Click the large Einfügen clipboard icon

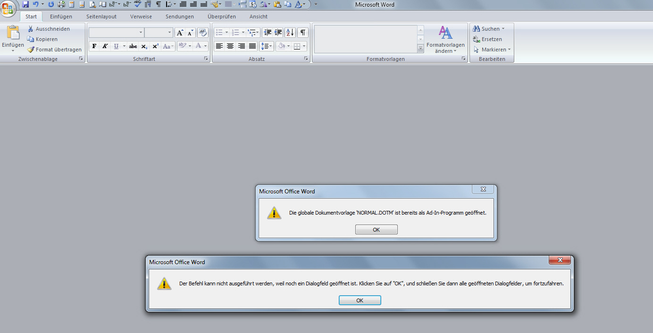pos(13,33)
